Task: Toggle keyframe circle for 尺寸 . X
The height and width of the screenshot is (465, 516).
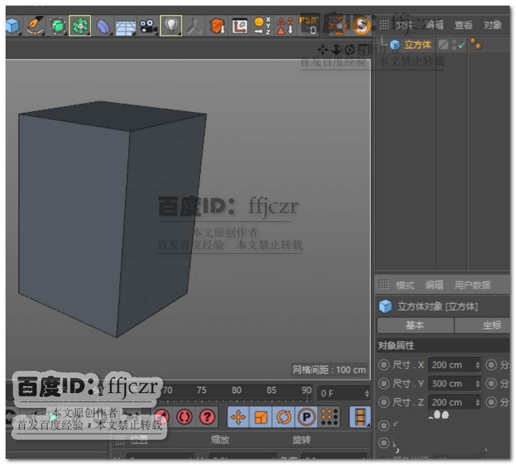Action: tap(384, 364)
